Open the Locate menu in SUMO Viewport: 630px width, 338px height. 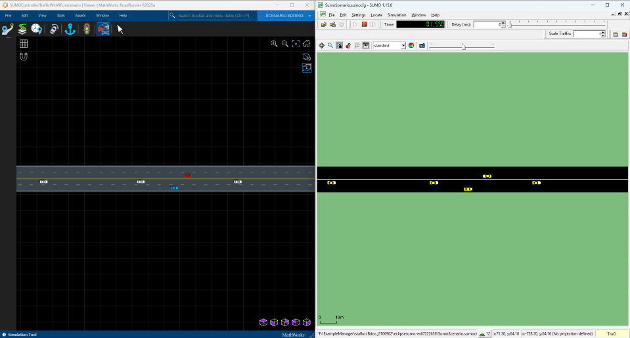pyautogui.click(x=376, y=14)
